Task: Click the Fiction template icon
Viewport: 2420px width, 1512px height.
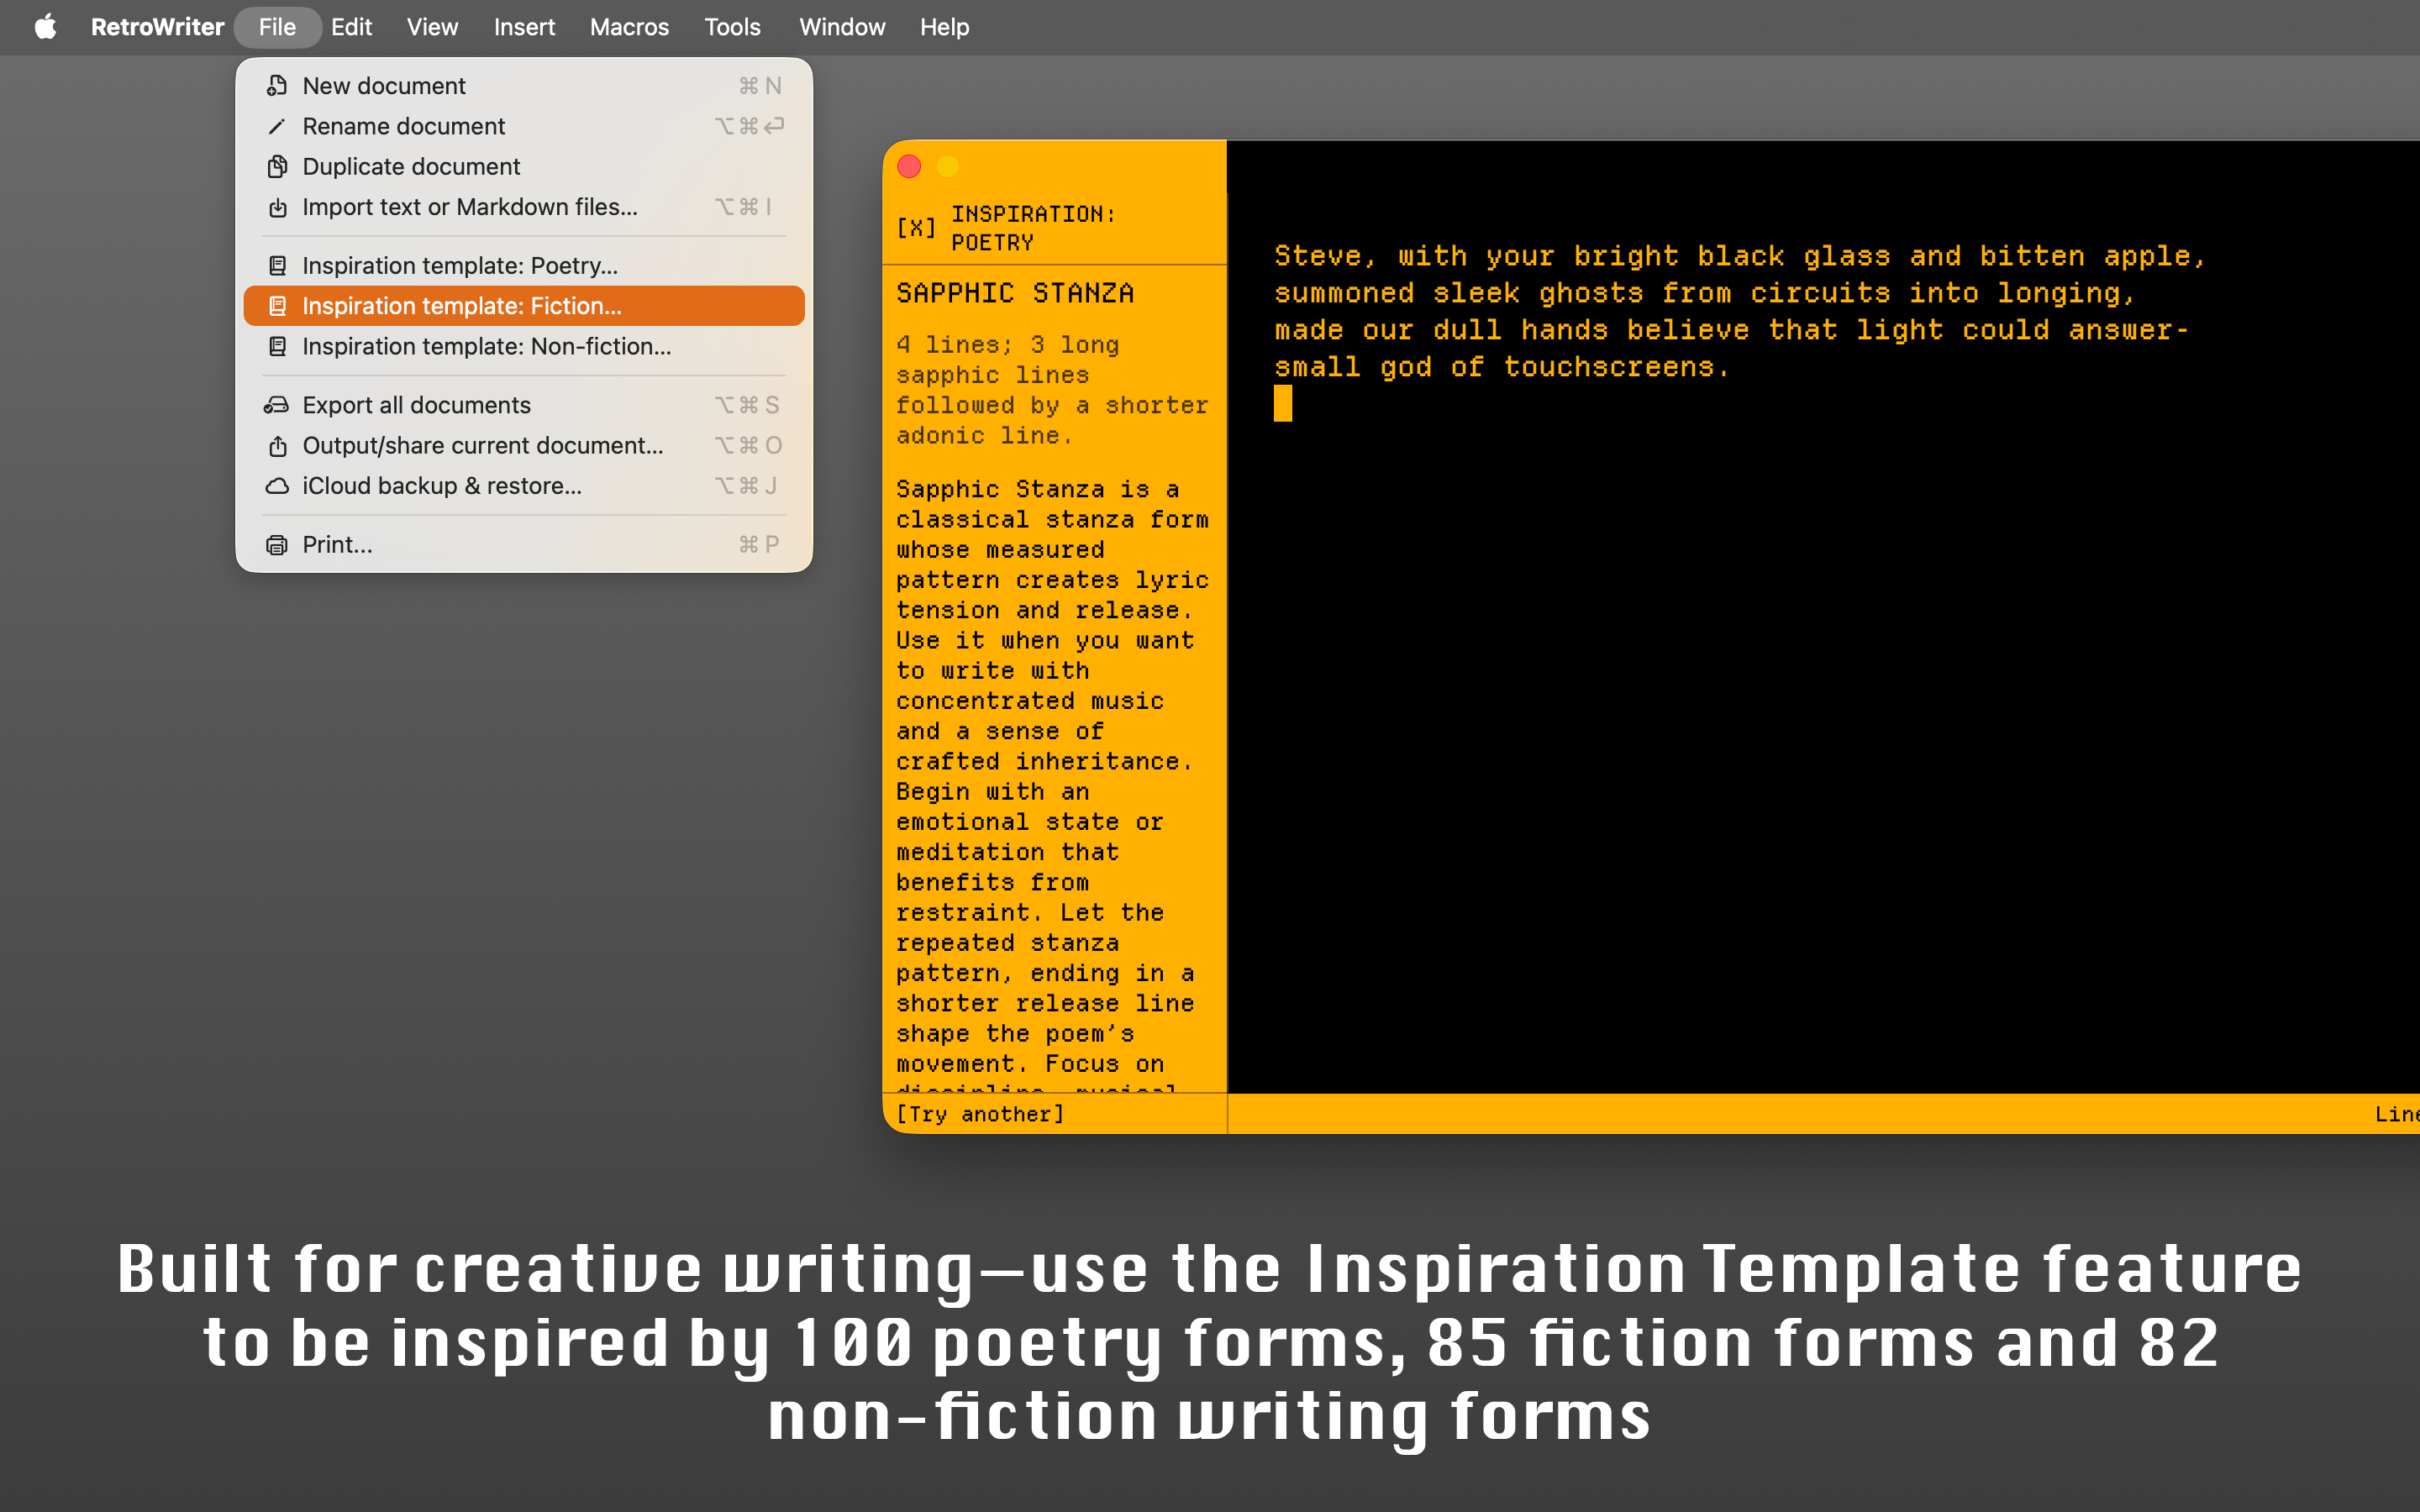Action: point(277,306)
